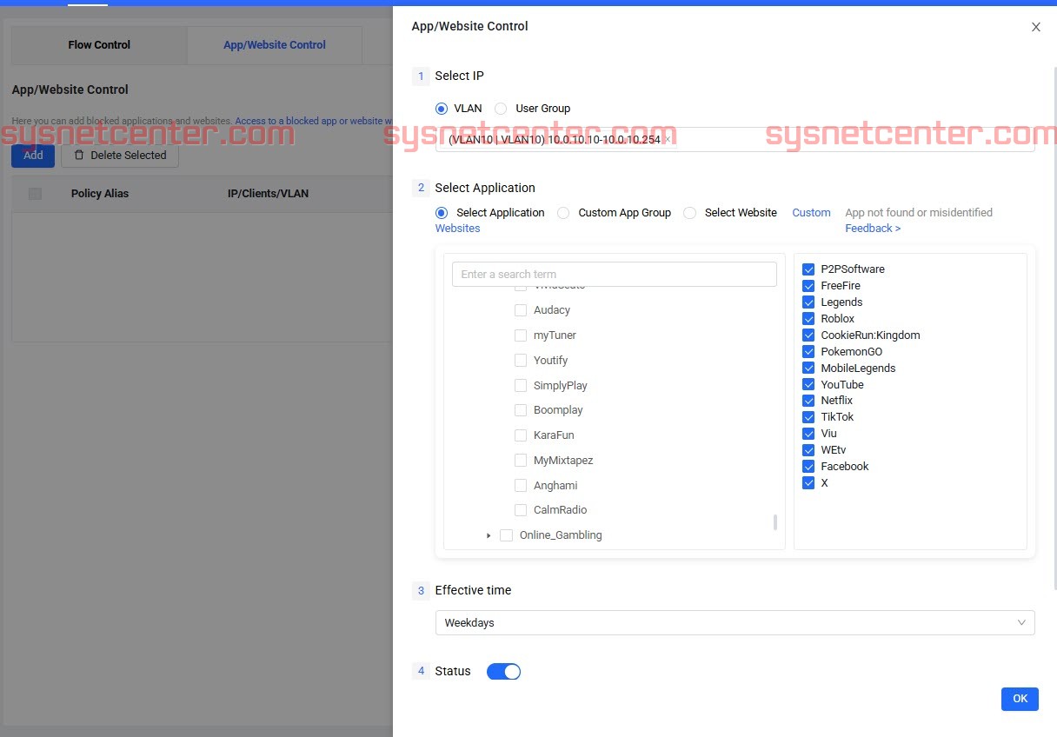This screenshot has height=737, width=1057.
Task: Click the application tree scrollbar
Action: tap(774, 522)
